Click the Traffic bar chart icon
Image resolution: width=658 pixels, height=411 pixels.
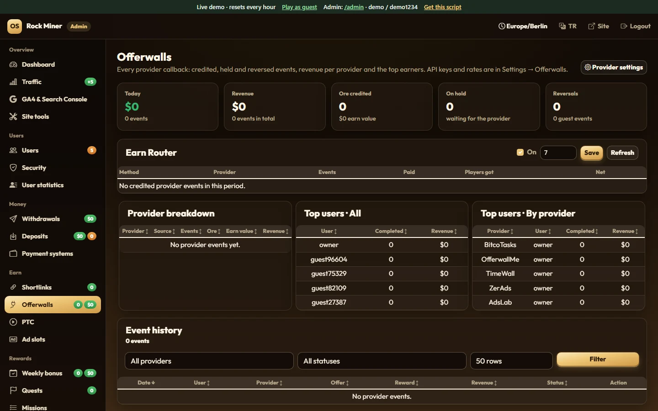(x=13, y=82)
